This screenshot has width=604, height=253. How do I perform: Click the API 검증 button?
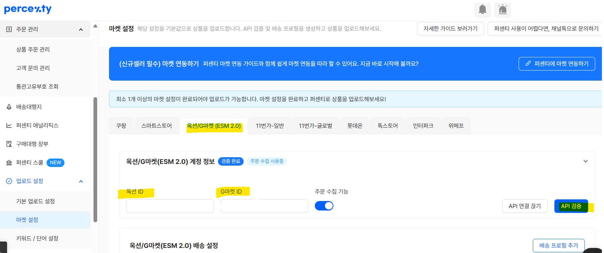click(571, 206)
